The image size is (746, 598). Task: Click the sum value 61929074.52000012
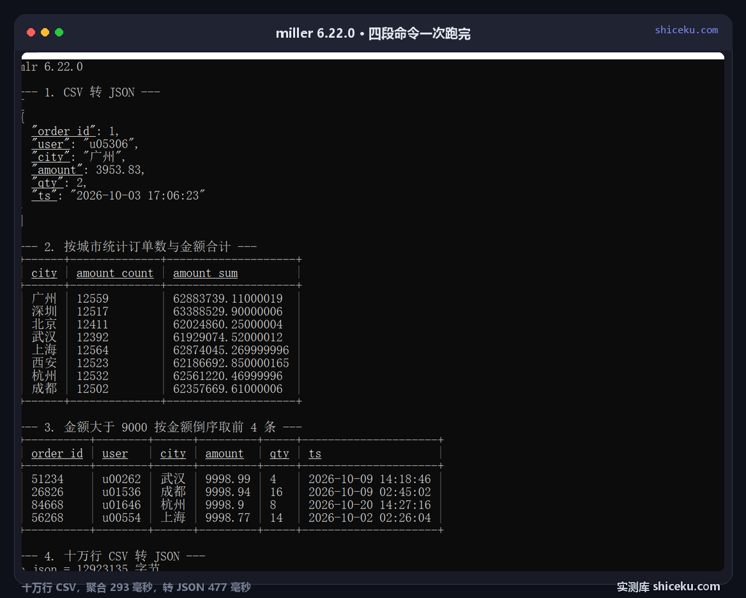click(x=227, y=337)
